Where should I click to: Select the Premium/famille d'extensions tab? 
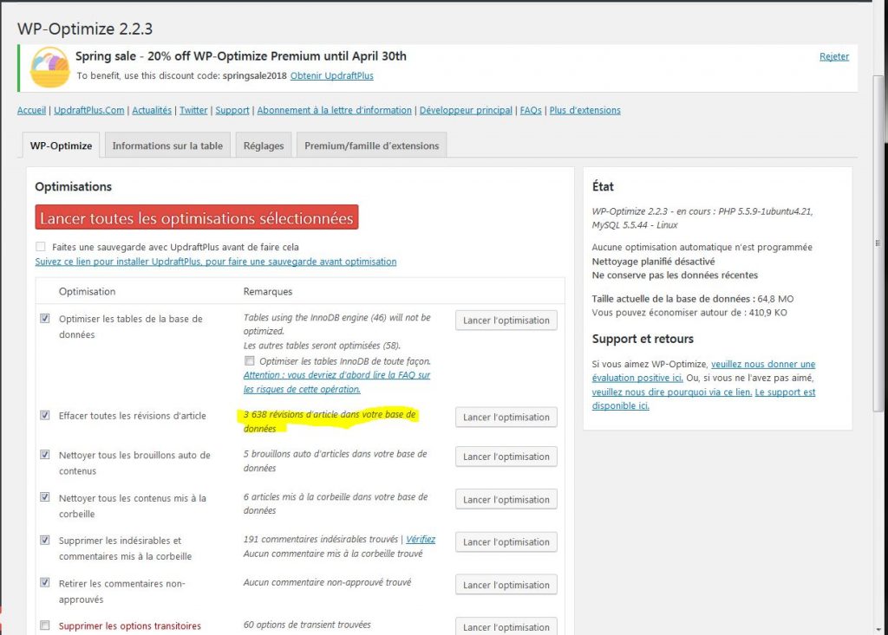pos(371,146)
